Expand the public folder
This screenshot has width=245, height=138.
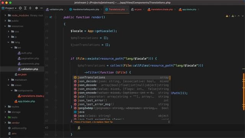[x=5, y=21]
